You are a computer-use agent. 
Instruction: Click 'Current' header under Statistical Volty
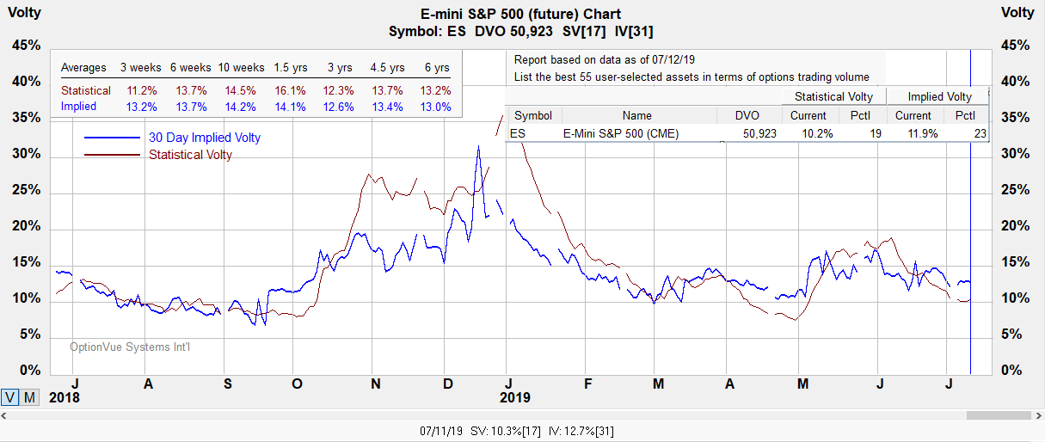(x=808, y=115)
